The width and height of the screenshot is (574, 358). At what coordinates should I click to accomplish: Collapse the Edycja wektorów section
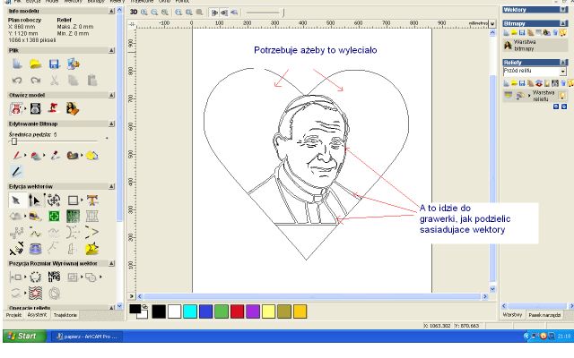click(111, 186)
